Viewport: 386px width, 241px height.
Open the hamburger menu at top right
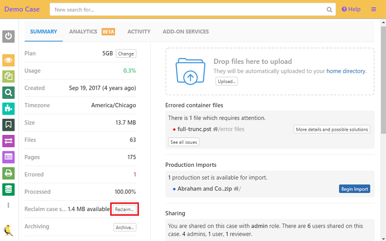(374, 9)
